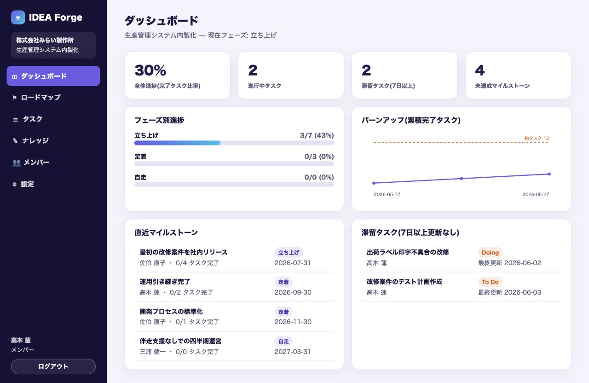Viewport: 589px width, 383px height.
Task: Click the 株式会社みらい製作所 project card
Action: (x=53, y=45)
